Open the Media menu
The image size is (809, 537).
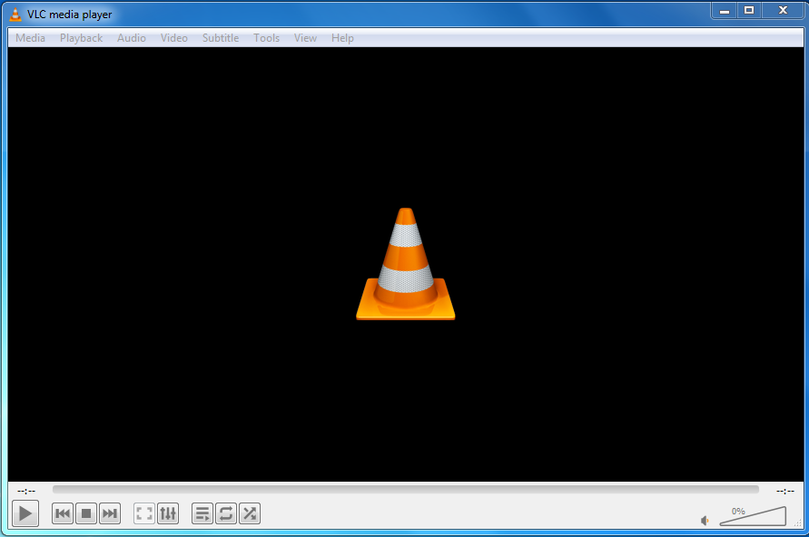pos(30,38)
